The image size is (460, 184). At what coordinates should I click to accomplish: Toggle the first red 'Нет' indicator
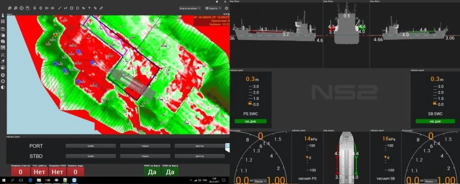pos(39,172)
